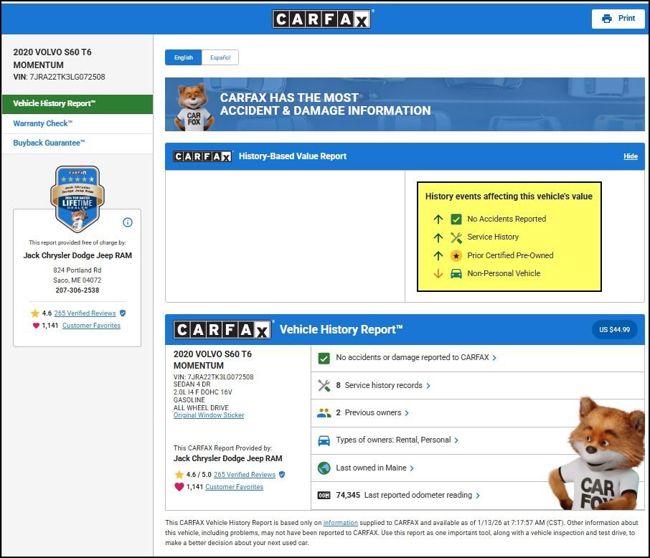Click the Lifetime Dealer badge

(77, 199)
